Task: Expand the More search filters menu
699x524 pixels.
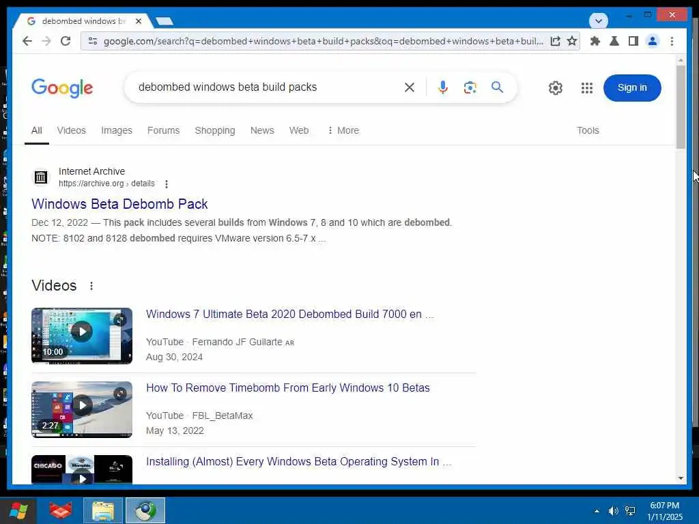Action: click(343, 130)
